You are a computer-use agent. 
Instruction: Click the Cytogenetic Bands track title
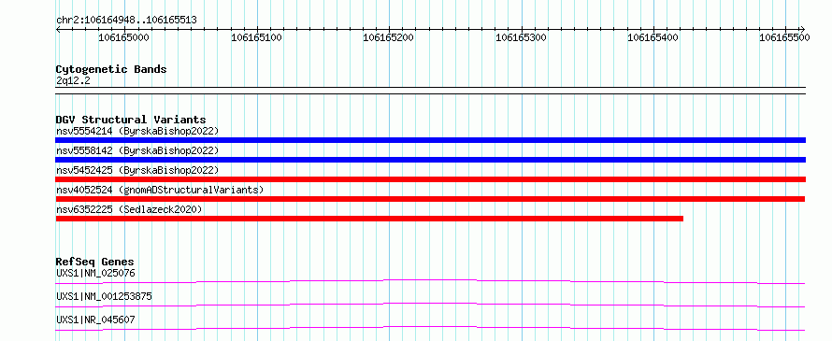111,69
